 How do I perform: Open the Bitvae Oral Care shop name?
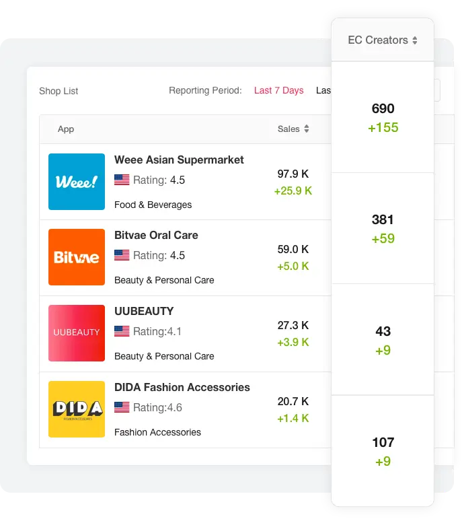pyautogui.click(x=156, y=235)
